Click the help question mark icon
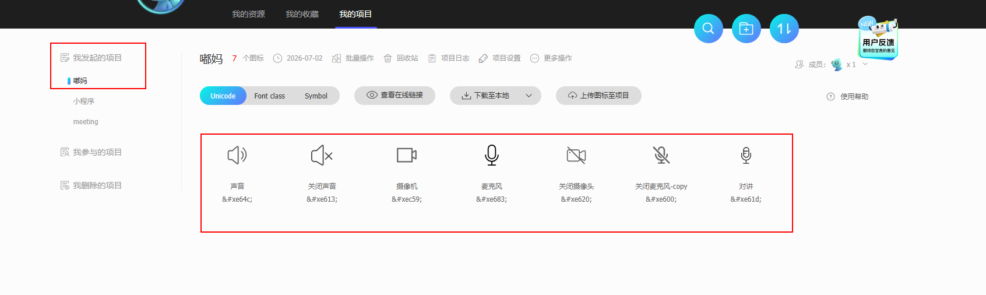Image resolution: width=986 pixels, height=295 pixels. (830, 97)
